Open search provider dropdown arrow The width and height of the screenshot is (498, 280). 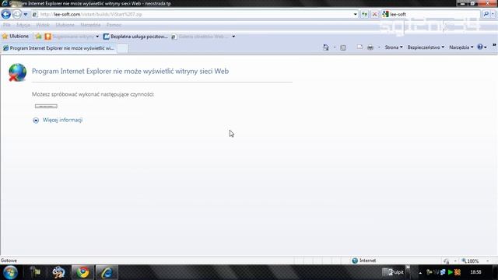coord(493,14)
